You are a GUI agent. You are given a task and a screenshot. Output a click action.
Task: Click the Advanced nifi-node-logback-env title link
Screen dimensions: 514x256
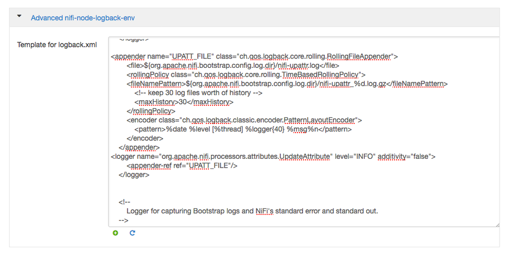83,17
